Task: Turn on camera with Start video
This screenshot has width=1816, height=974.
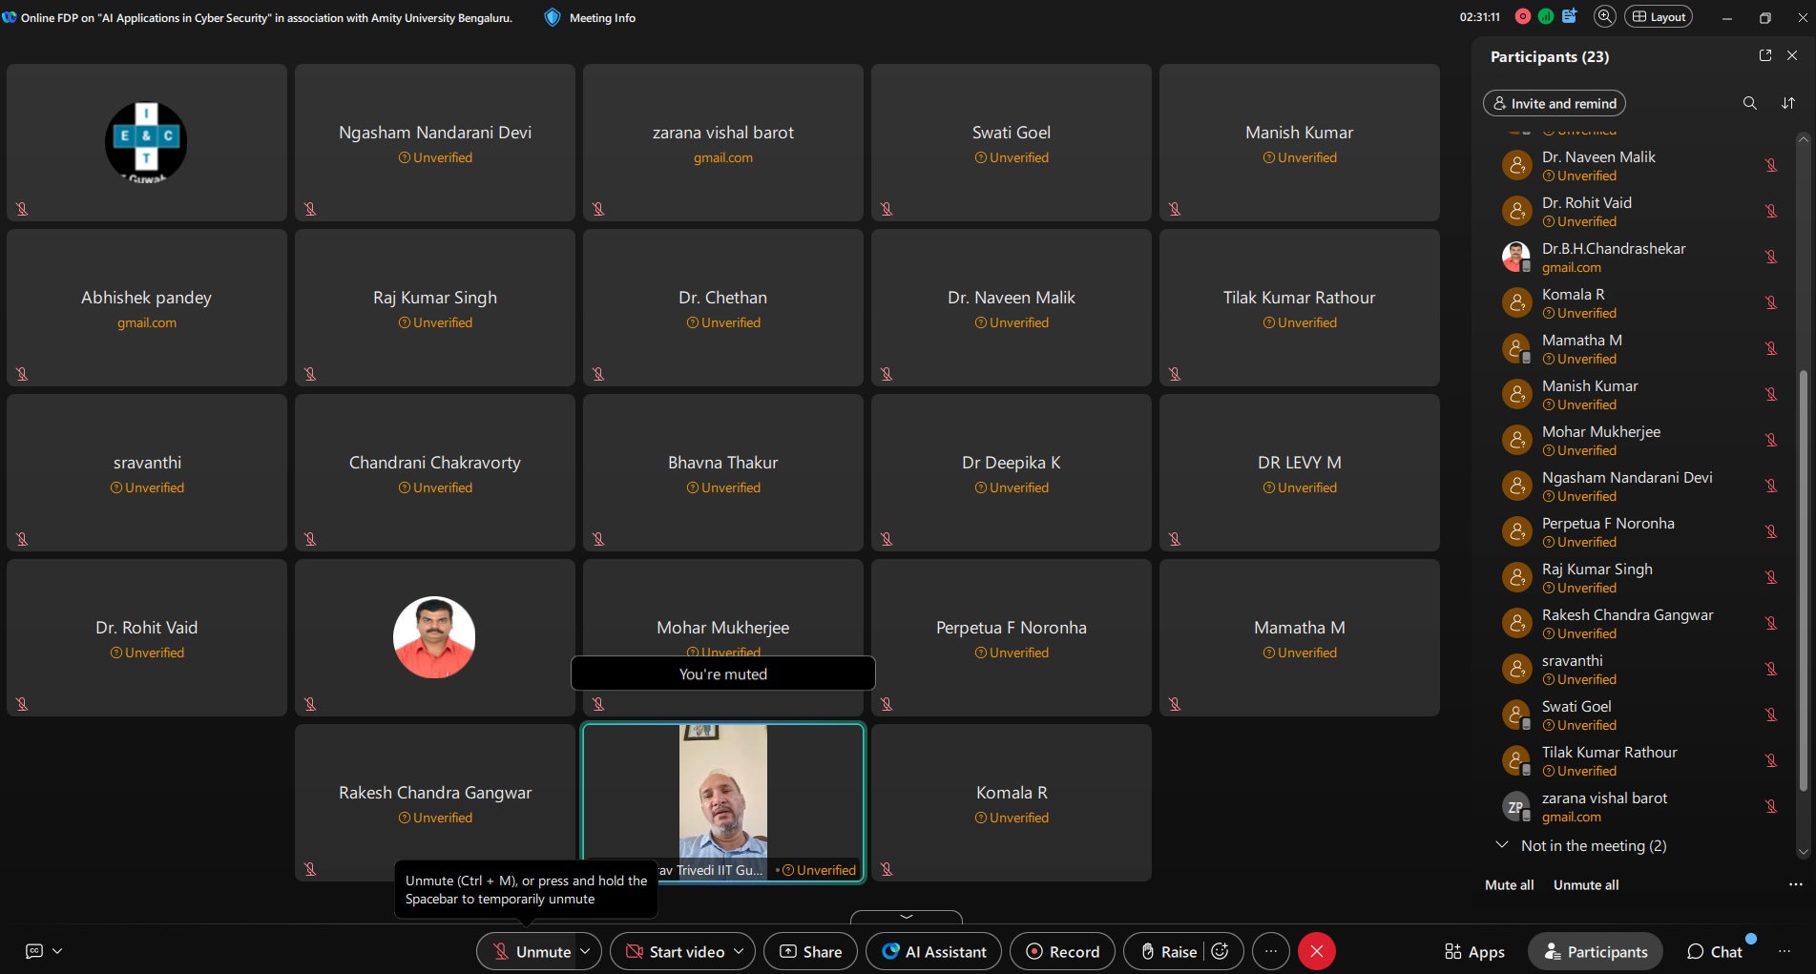Action: pyautogui.click(x=675, y=951)
